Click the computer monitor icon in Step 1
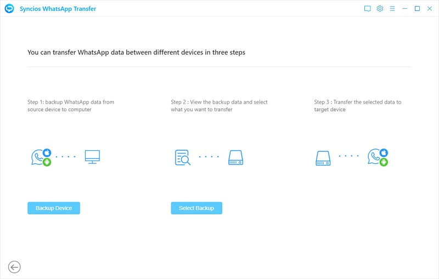The width and height of the screenshot is (439, 279). pos(92,157)
